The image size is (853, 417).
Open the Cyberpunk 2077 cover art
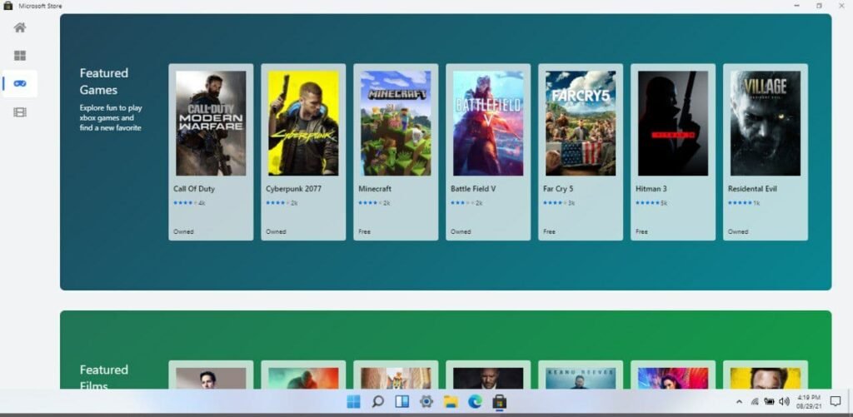(x=303, y=123)
